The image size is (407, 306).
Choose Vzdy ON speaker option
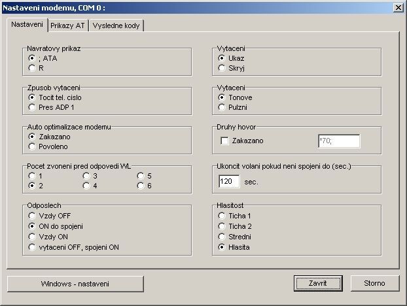pos(31,236)
